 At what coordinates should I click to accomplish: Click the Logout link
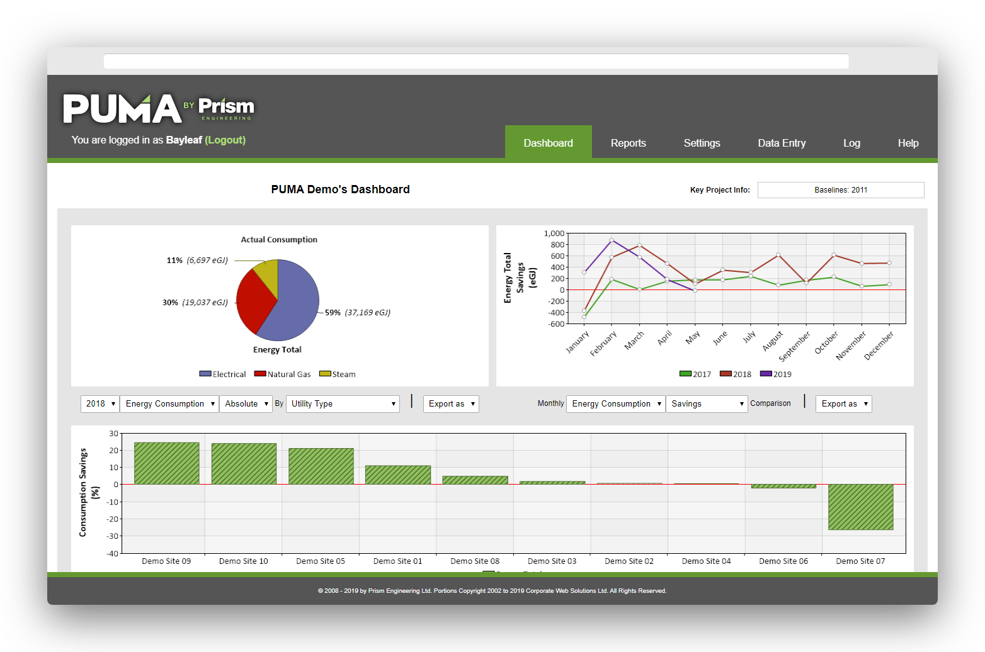click(x=225, y=140)
